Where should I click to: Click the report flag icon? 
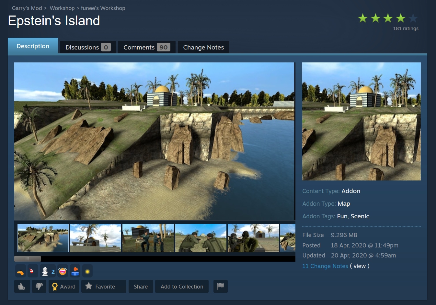pyautogui.click(x=221, y=287)
